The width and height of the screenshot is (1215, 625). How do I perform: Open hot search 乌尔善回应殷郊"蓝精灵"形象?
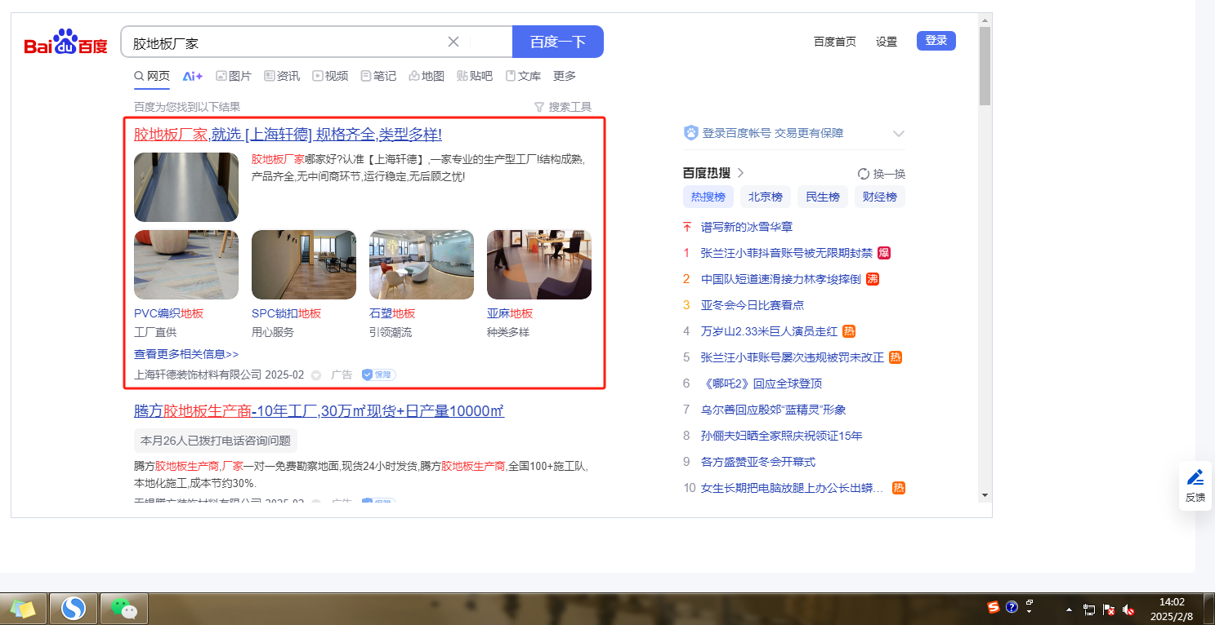tap(774, 410)
